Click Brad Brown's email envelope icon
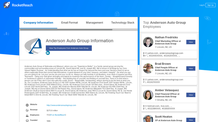Image resolution: width=218 pixels, height=122 pixels. click(146, 79)
